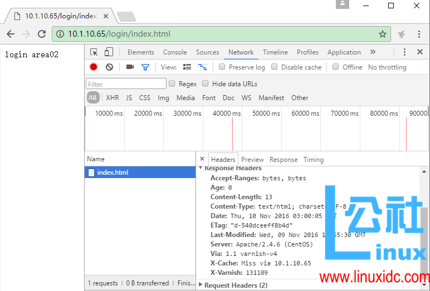This screenshot has height=291, width=430.
Task: Open the Timing detail tab
Action: click(x=314, y=160)
